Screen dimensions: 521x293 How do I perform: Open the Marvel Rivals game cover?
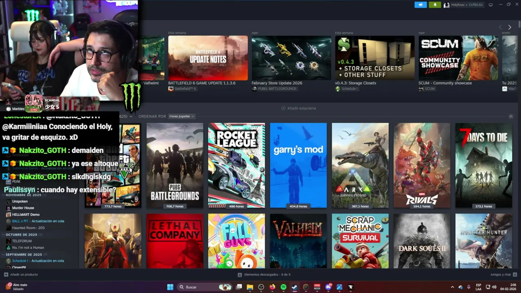click(422, 166)
